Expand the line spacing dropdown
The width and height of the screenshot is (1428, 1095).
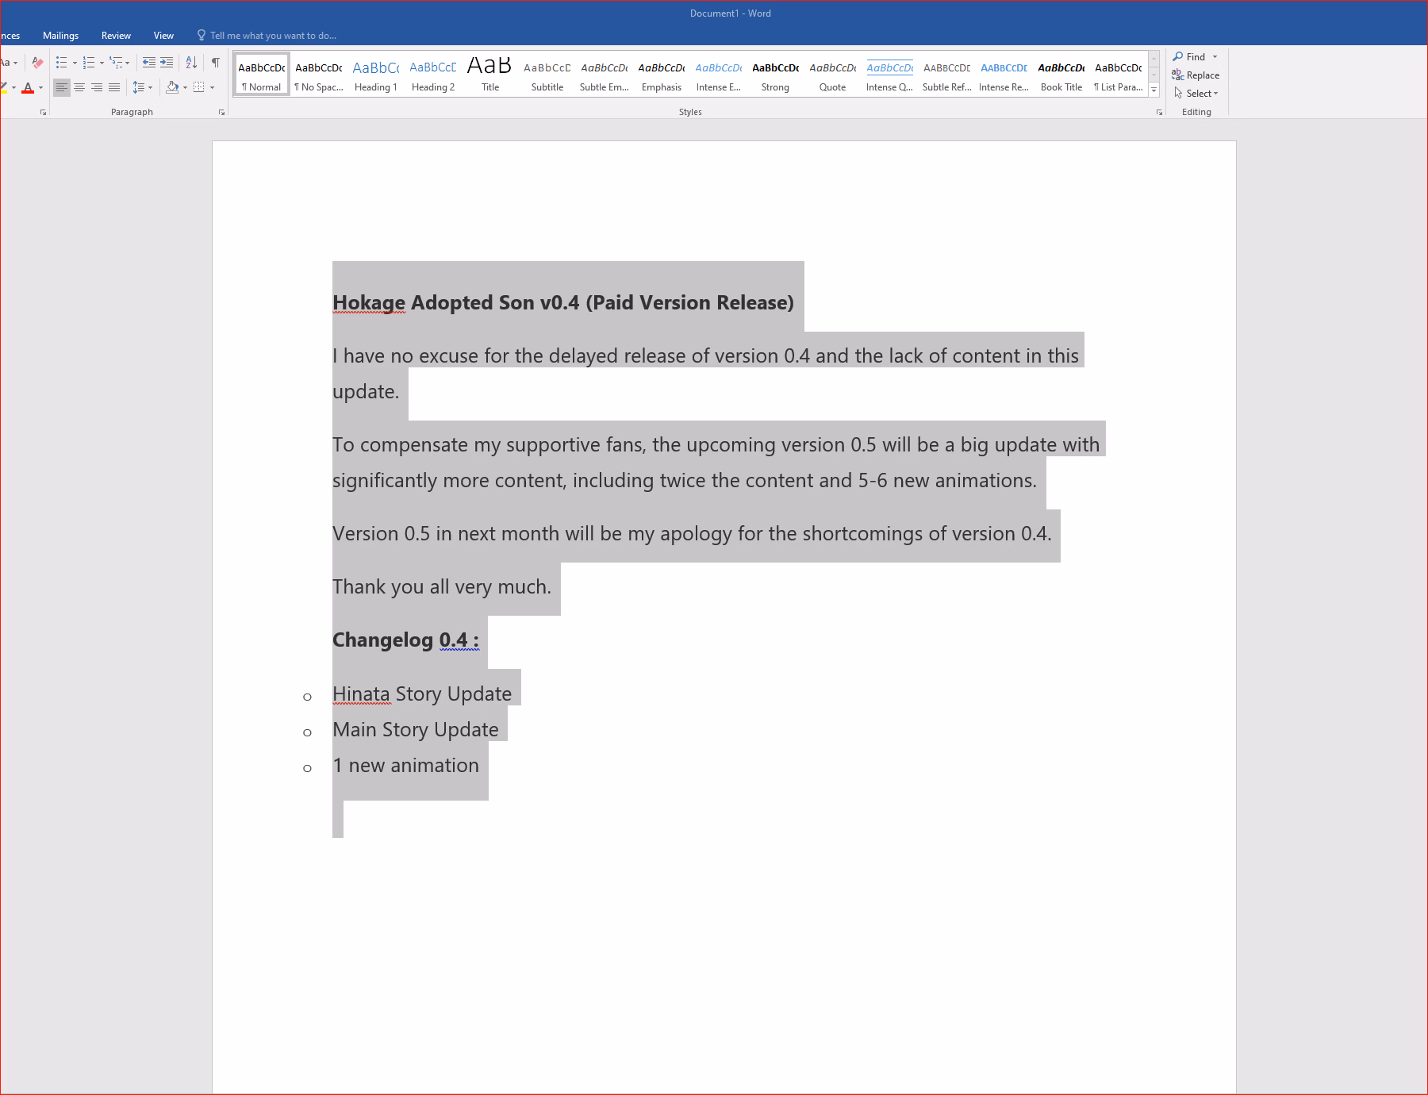(x=142, y=87)
